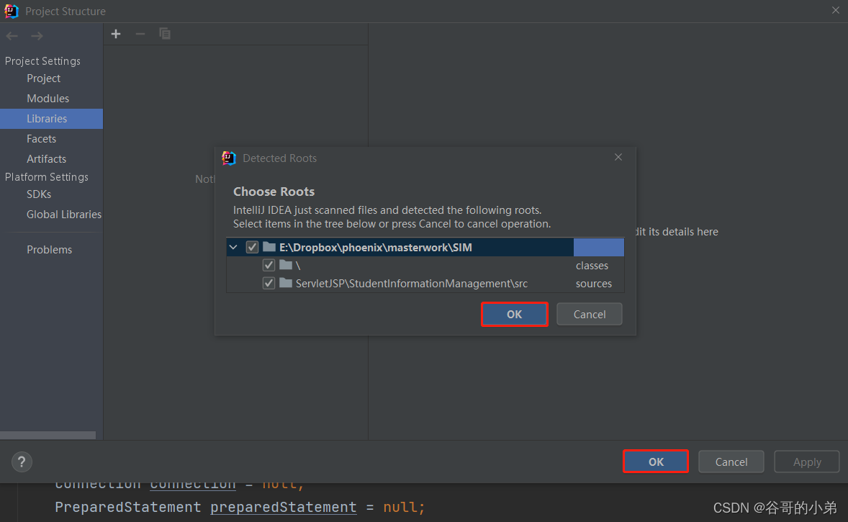The width and height of the screenshot is (848, 522).
Task: Click the forward navigation arrow in Project Structure
Action: [37, 36]
